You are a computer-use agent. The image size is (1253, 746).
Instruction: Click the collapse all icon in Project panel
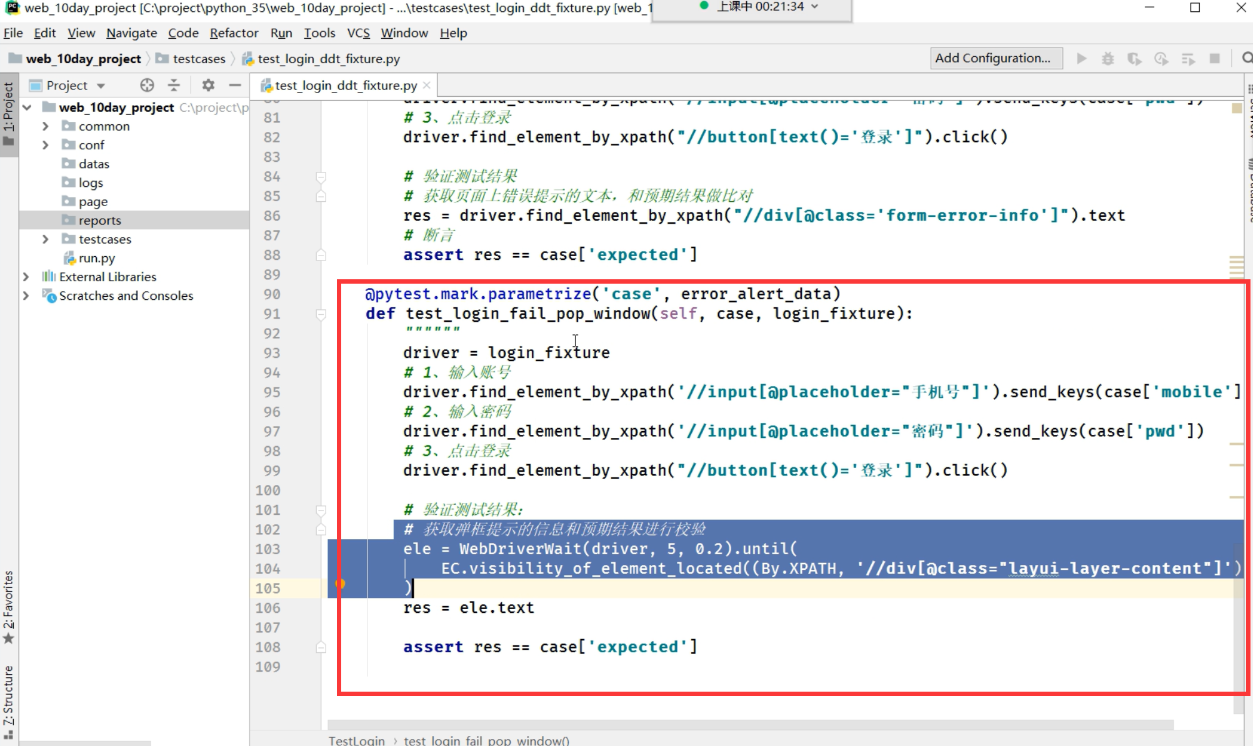click(x=174, y=85)
